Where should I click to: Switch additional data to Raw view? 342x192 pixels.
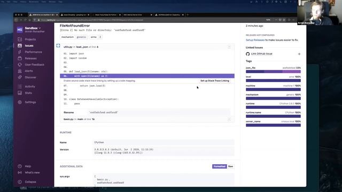230,166
